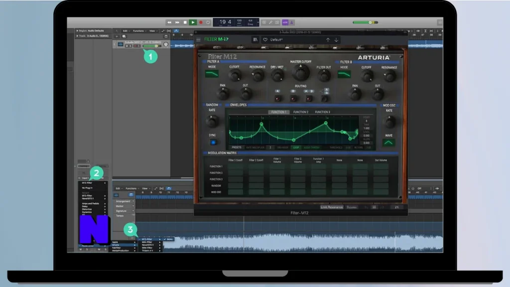Mute the 3-Audio track with M button
Screen dimensions: 510x287
[127, 46]
